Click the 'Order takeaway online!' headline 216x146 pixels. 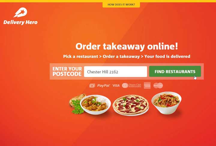(x=127, y=46)
